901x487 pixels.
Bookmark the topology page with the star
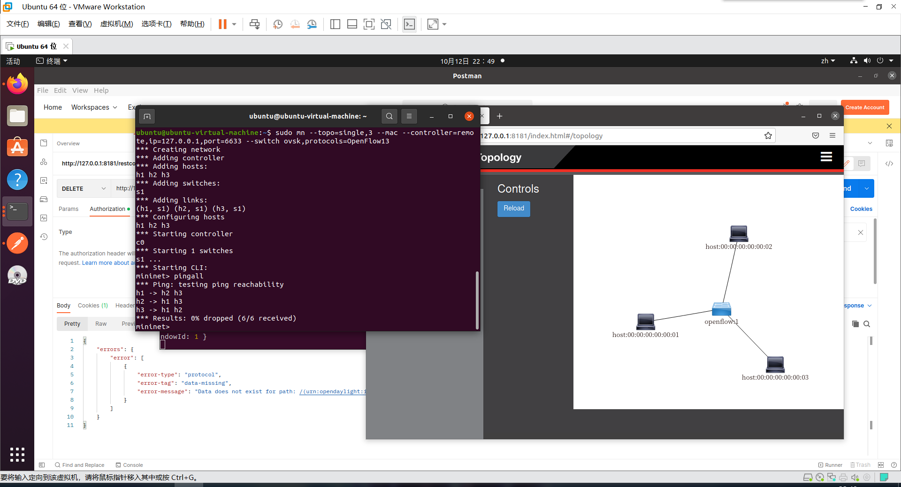(x=768, y=135)
